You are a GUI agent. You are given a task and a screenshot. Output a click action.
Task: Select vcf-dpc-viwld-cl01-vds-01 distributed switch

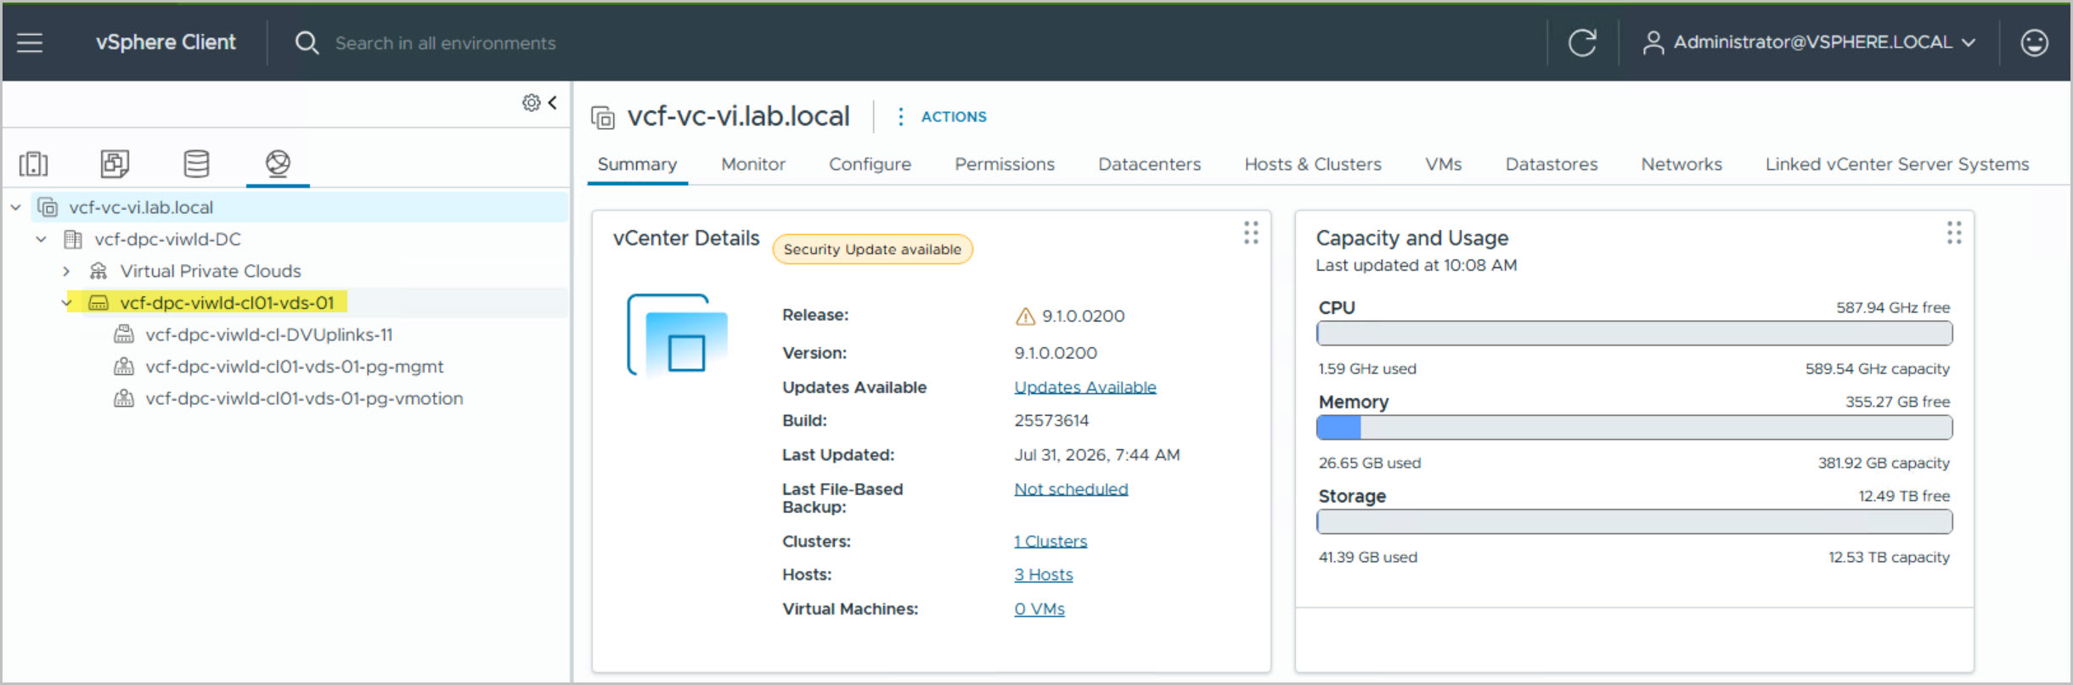(228, 303)
